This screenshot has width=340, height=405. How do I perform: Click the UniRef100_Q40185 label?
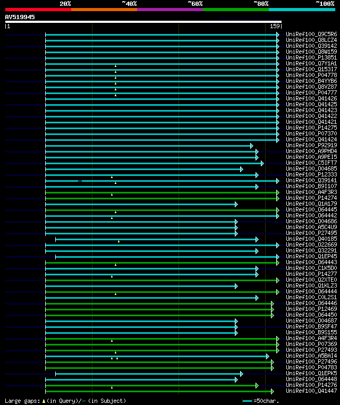click(311, 239)
